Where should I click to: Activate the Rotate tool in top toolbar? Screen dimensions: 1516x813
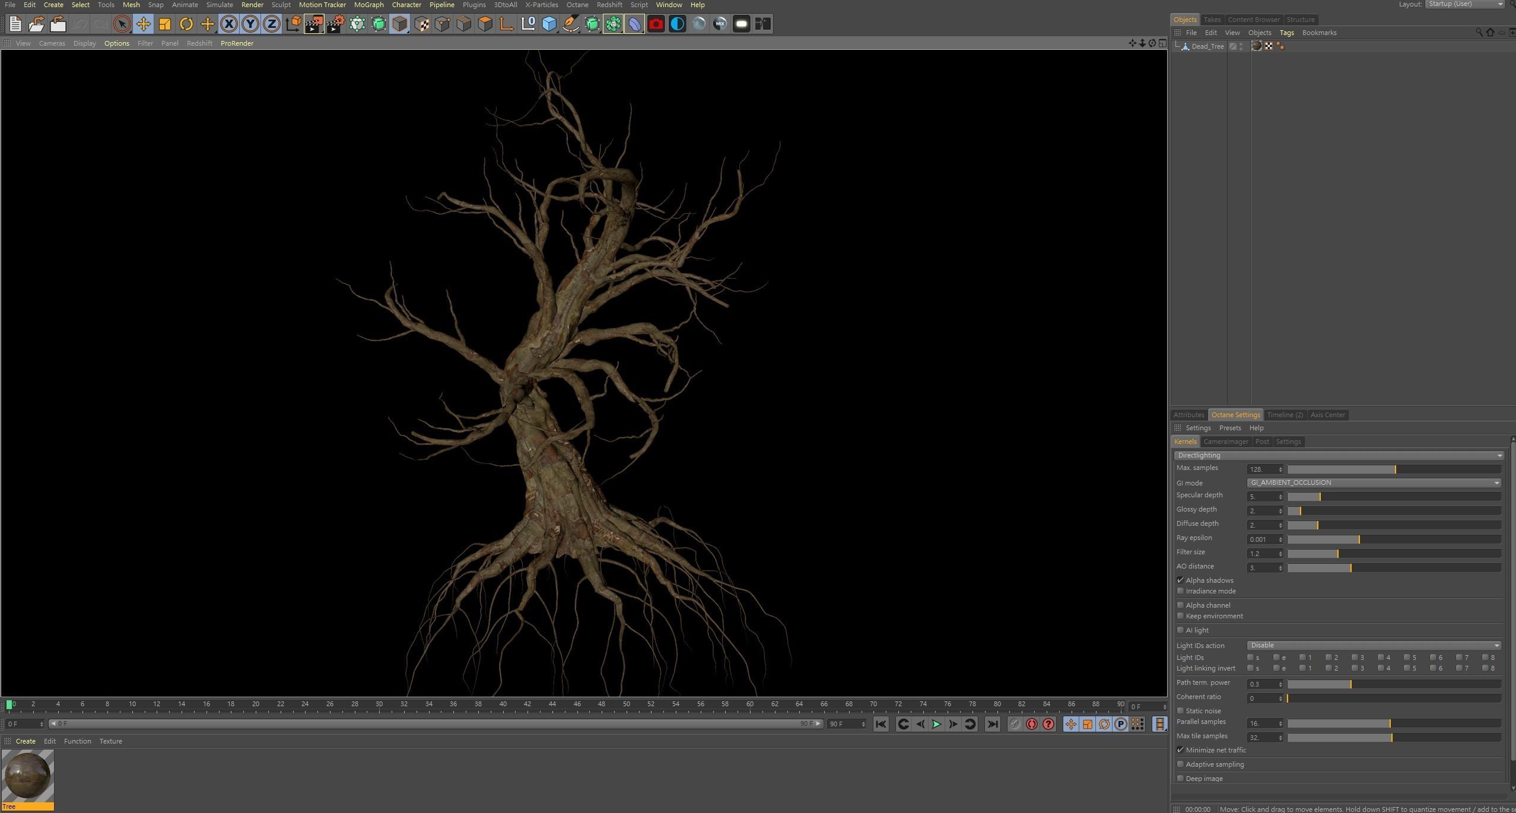[x=186, y=24]
